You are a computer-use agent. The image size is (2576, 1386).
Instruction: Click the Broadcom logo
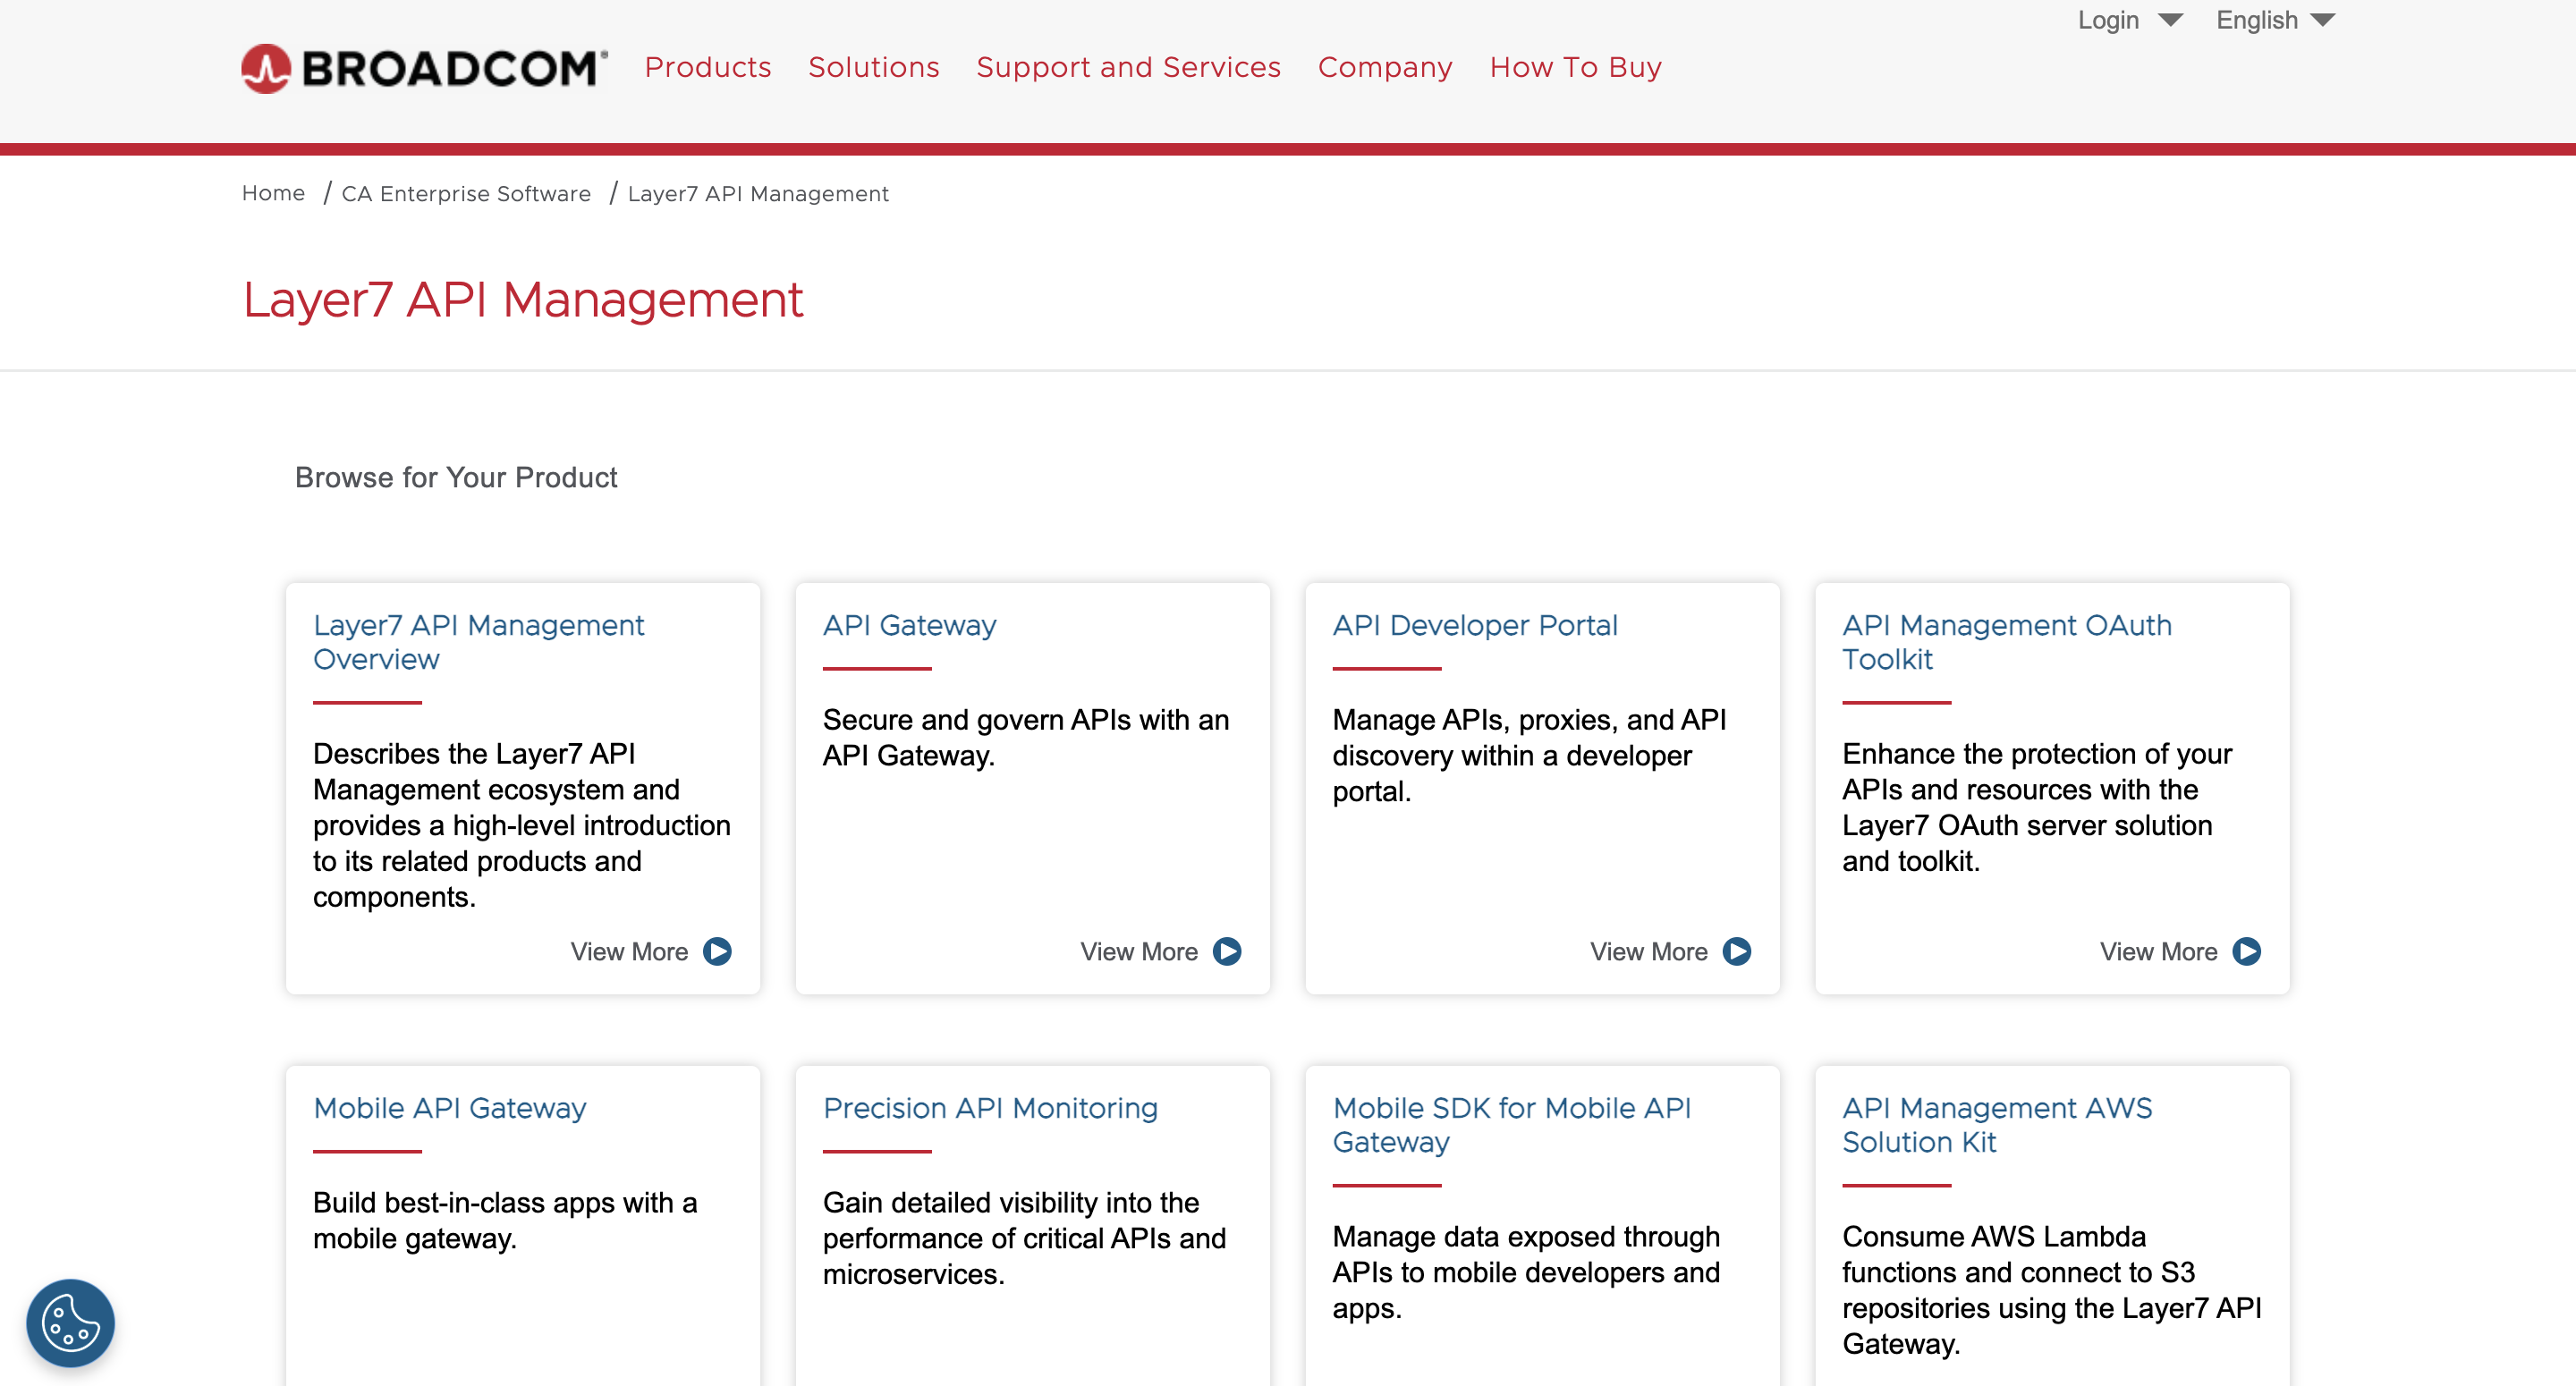click(424, 68)
